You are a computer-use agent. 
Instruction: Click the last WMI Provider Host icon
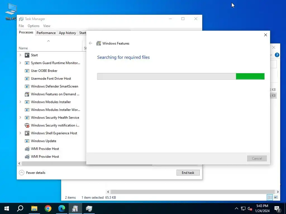click(x=27, y=157)
